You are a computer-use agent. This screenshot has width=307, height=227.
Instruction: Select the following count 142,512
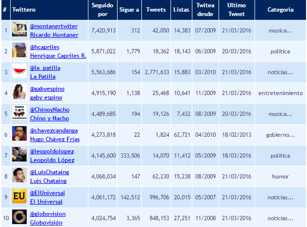click(x=130, y=197)
